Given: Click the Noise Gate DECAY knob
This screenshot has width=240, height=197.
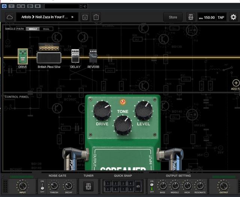Looking at the screenshot, I should coord(69,186).
